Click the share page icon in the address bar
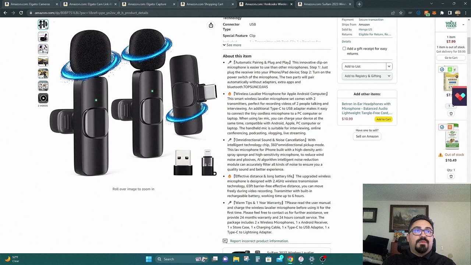471x265 pixels. [393, 13]
